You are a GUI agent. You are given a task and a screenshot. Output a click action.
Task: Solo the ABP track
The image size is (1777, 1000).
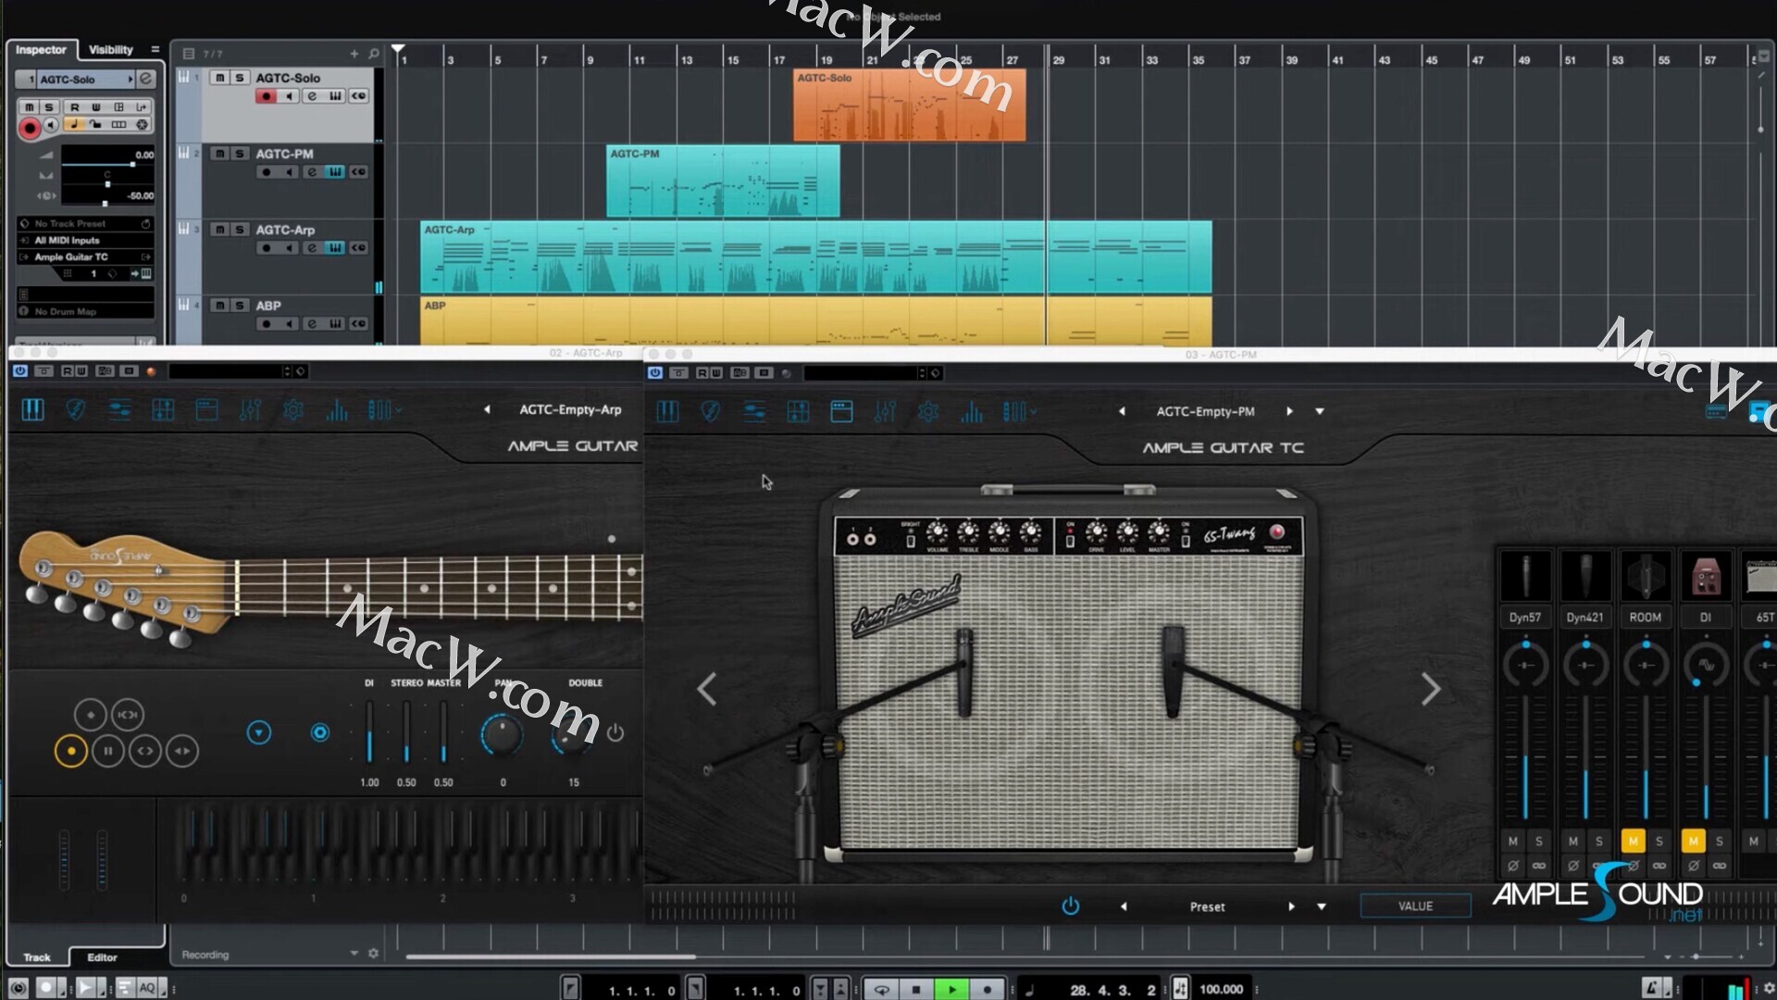point(240,306)
